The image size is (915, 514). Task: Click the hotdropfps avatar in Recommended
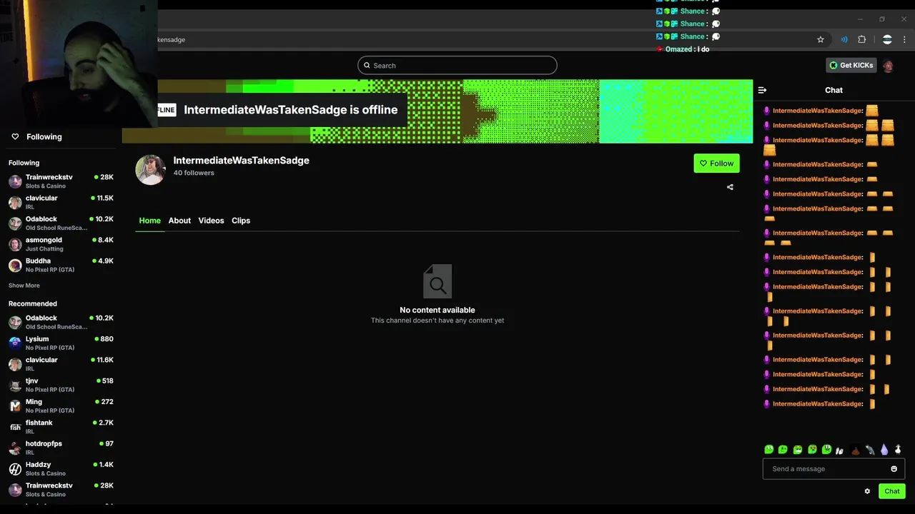(15, 448)
